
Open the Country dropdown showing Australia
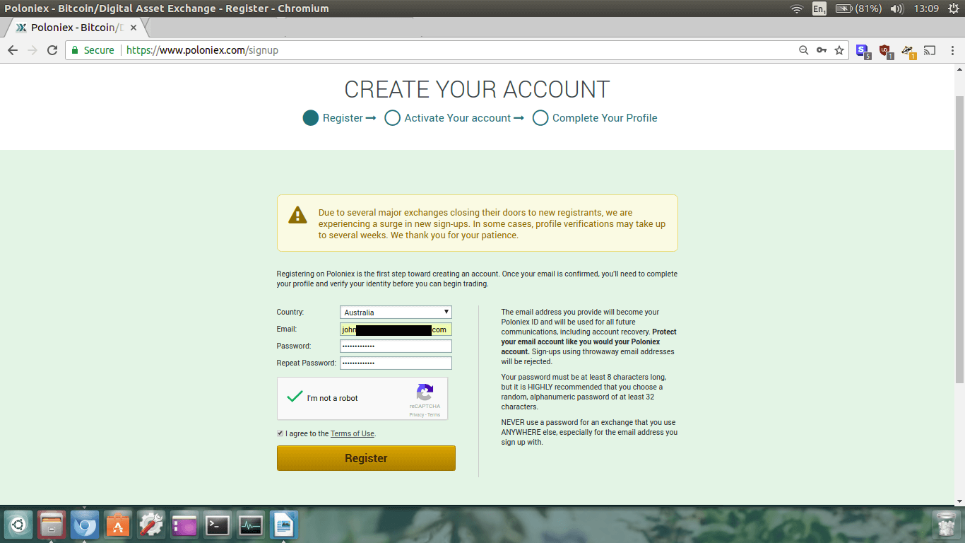(396, 313)
